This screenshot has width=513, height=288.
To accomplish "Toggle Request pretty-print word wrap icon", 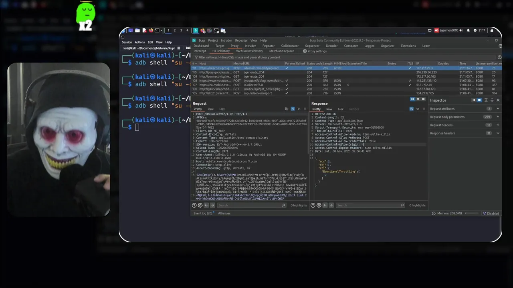I will point(293,109).
